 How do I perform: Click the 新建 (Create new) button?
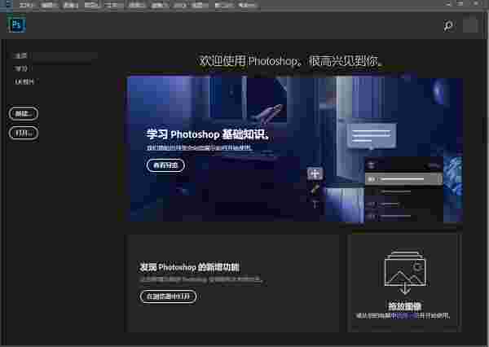pyautogui.click(x=24, y=113)
